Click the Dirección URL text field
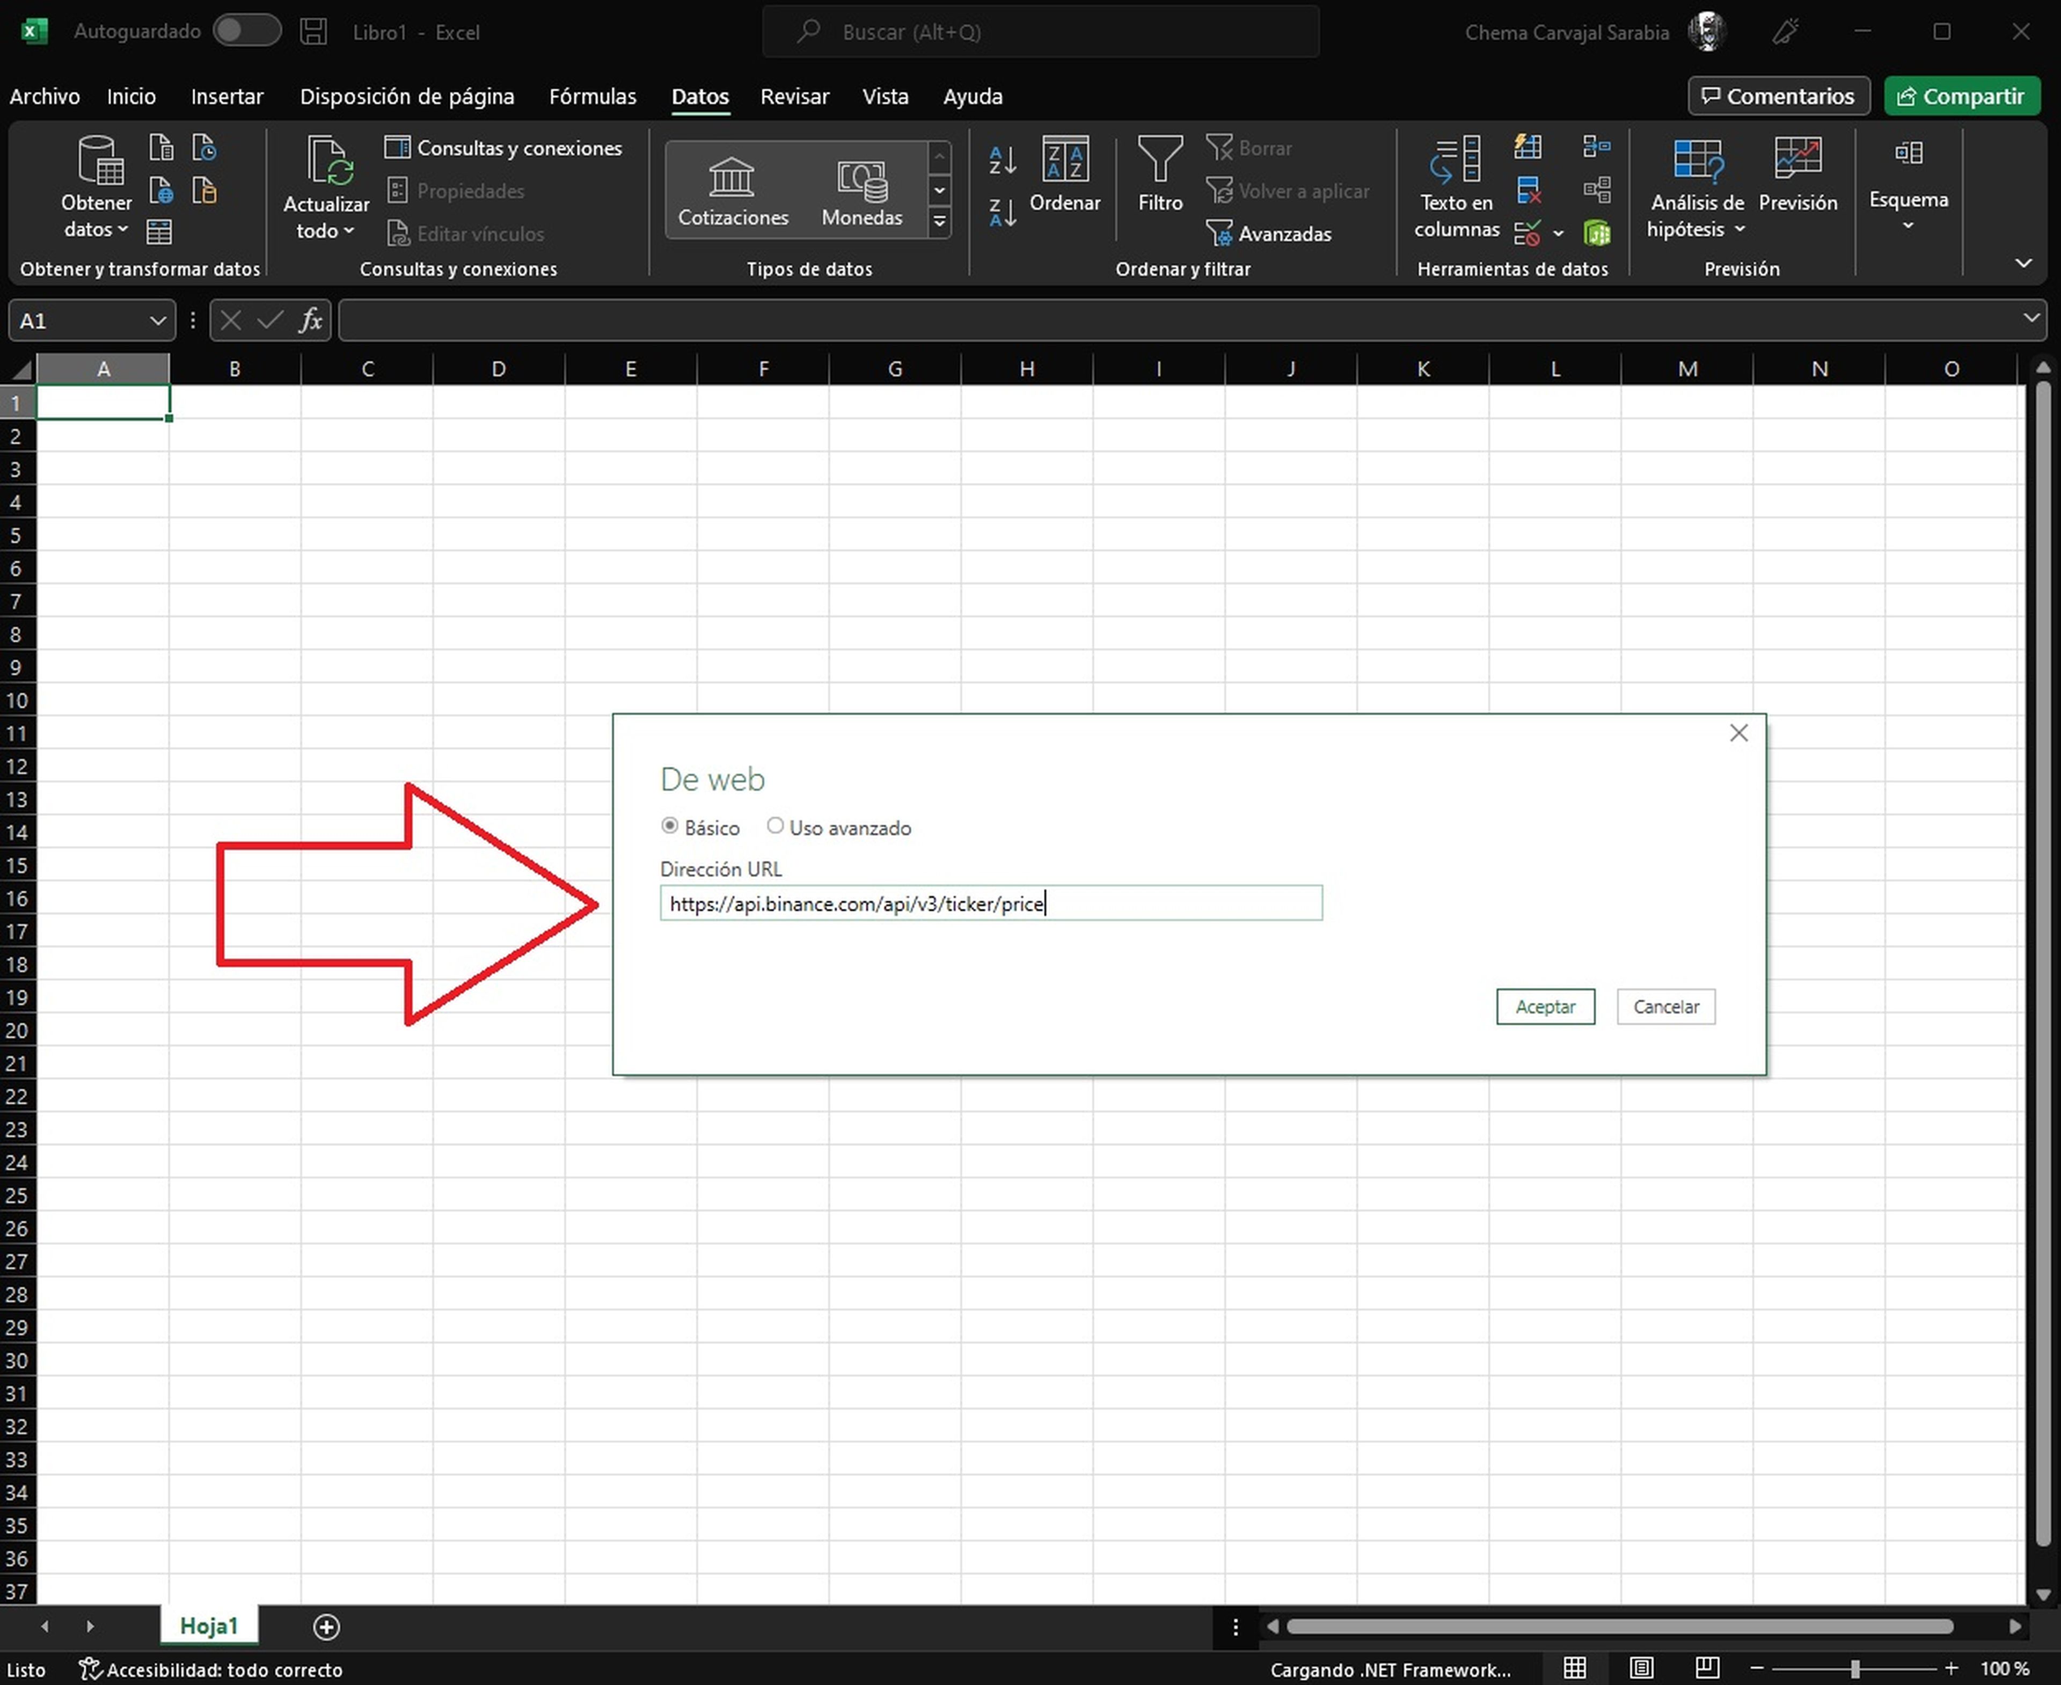 coord(991,903)
